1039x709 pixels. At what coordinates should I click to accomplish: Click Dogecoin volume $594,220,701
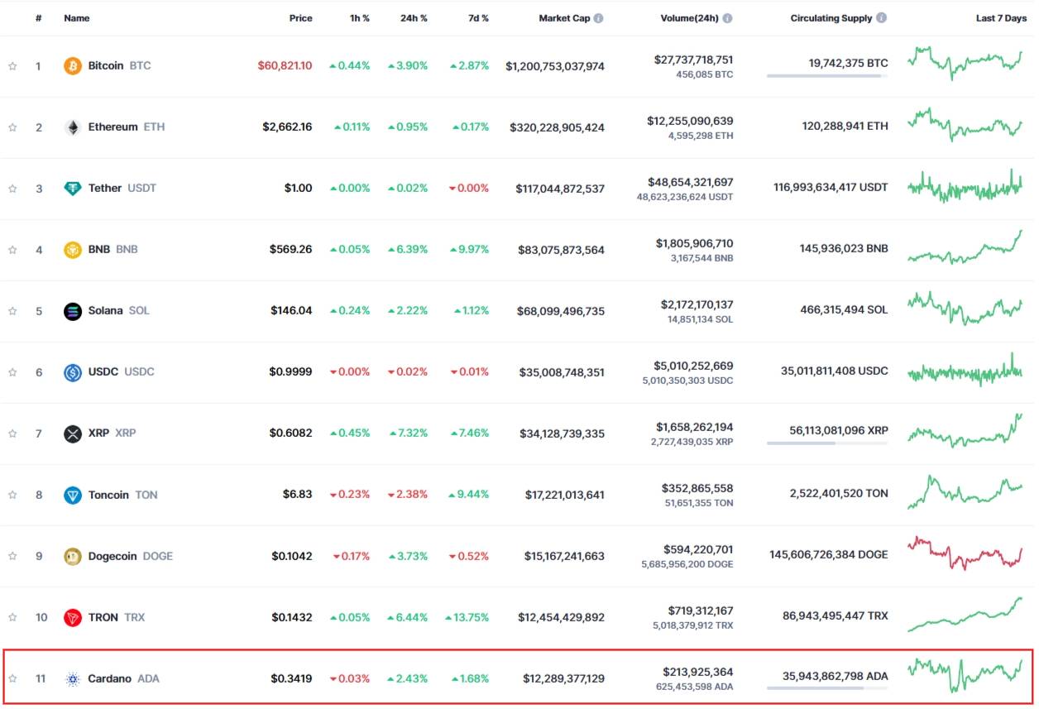tap(698, 549)
